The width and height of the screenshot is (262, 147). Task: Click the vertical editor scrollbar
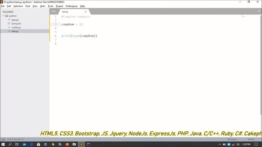point(261,65)
